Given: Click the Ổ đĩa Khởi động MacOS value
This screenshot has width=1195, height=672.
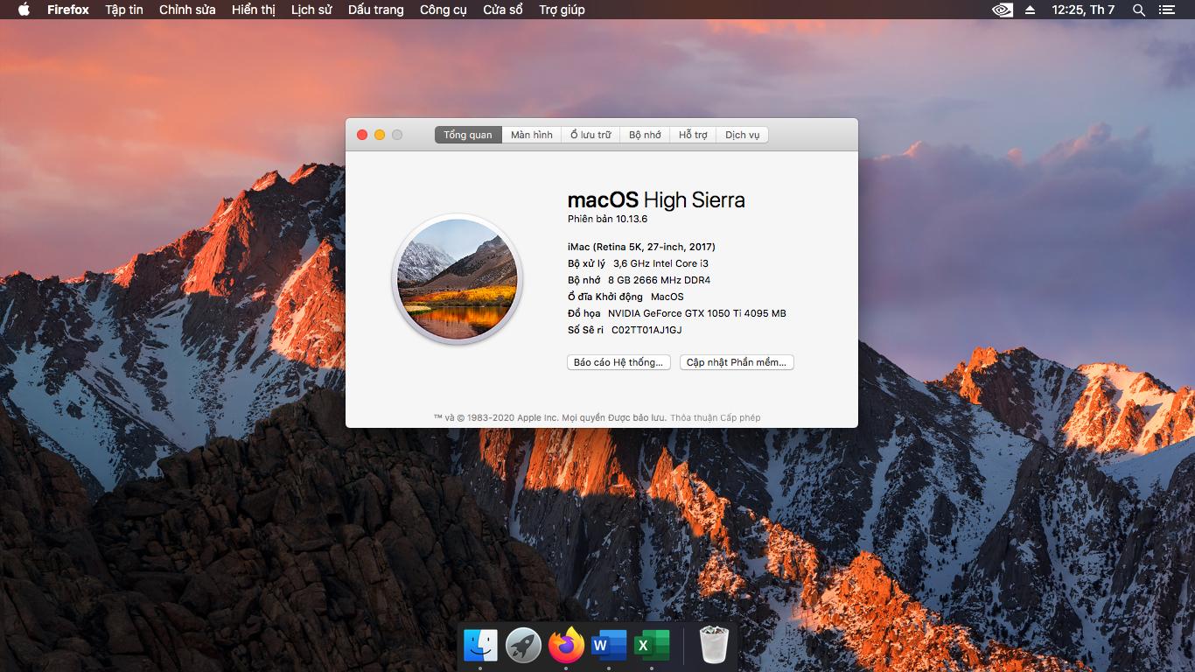Looking at the screenshot, I should [x=667, y=297].
